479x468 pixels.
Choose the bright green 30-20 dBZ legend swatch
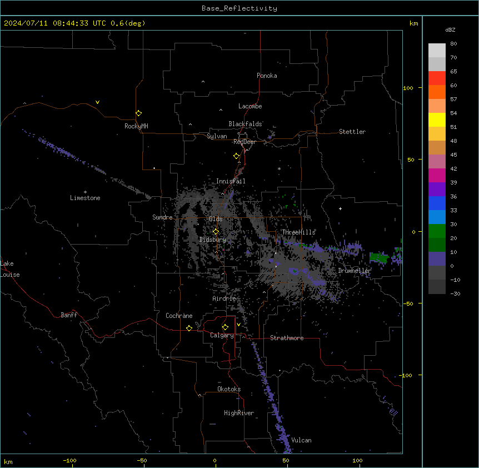point(437,231)
